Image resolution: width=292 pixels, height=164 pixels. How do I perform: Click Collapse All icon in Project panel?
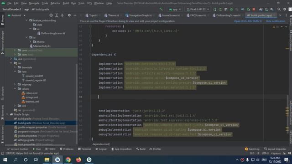point(62,15)
